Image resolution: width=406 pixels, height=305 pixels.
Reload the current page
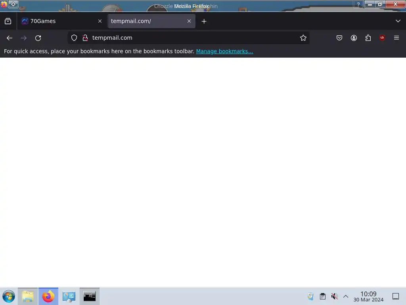pyautogui.click(x=38, y=38)
